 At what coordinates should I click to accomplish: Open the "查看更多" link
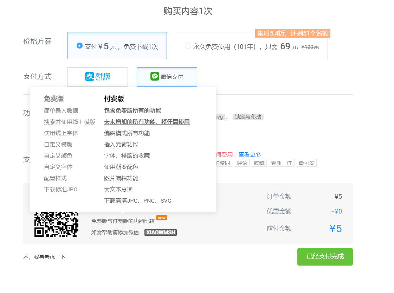(250, 154)
